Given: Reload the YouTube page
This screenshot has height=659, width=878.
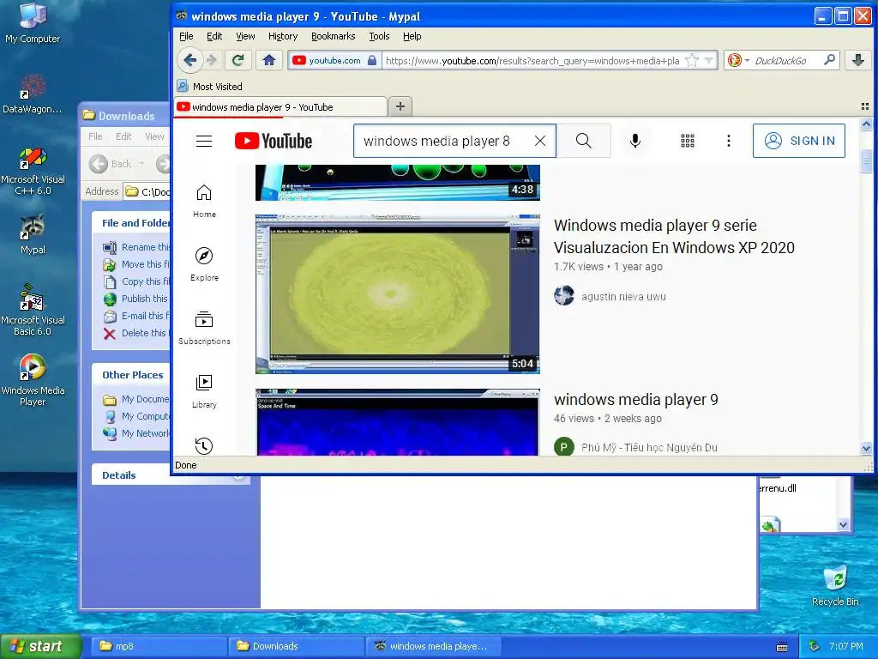Looking at the screenshot, I should tap(238, 60).
